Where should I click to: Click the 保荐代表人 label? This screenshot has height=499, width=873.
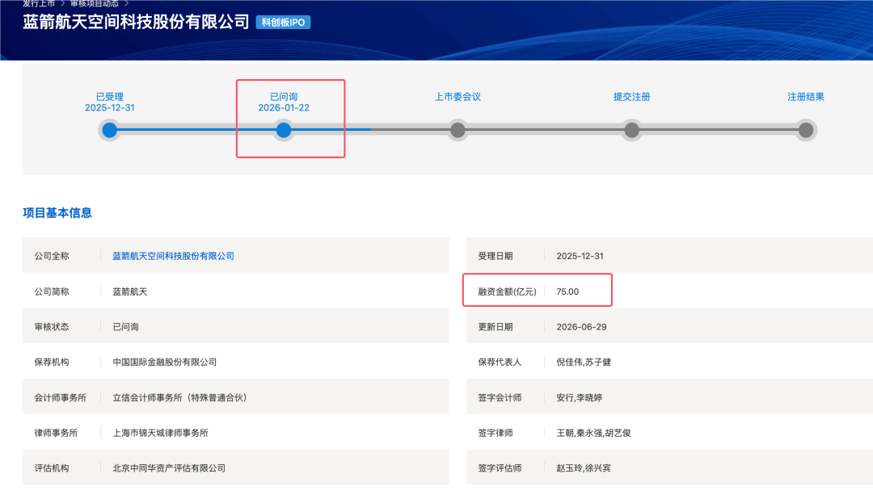500,363
